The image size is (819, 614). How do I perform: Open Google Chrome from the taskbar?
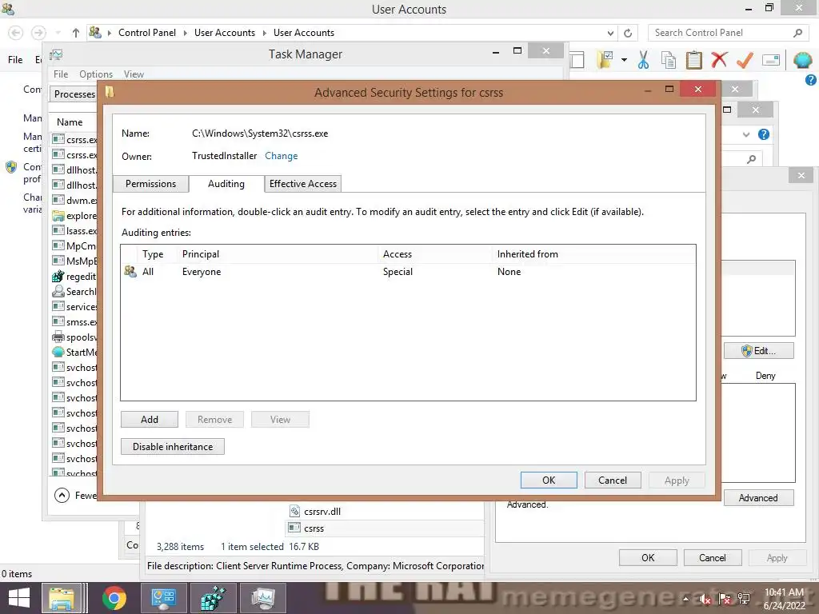[x=114, y=598]
